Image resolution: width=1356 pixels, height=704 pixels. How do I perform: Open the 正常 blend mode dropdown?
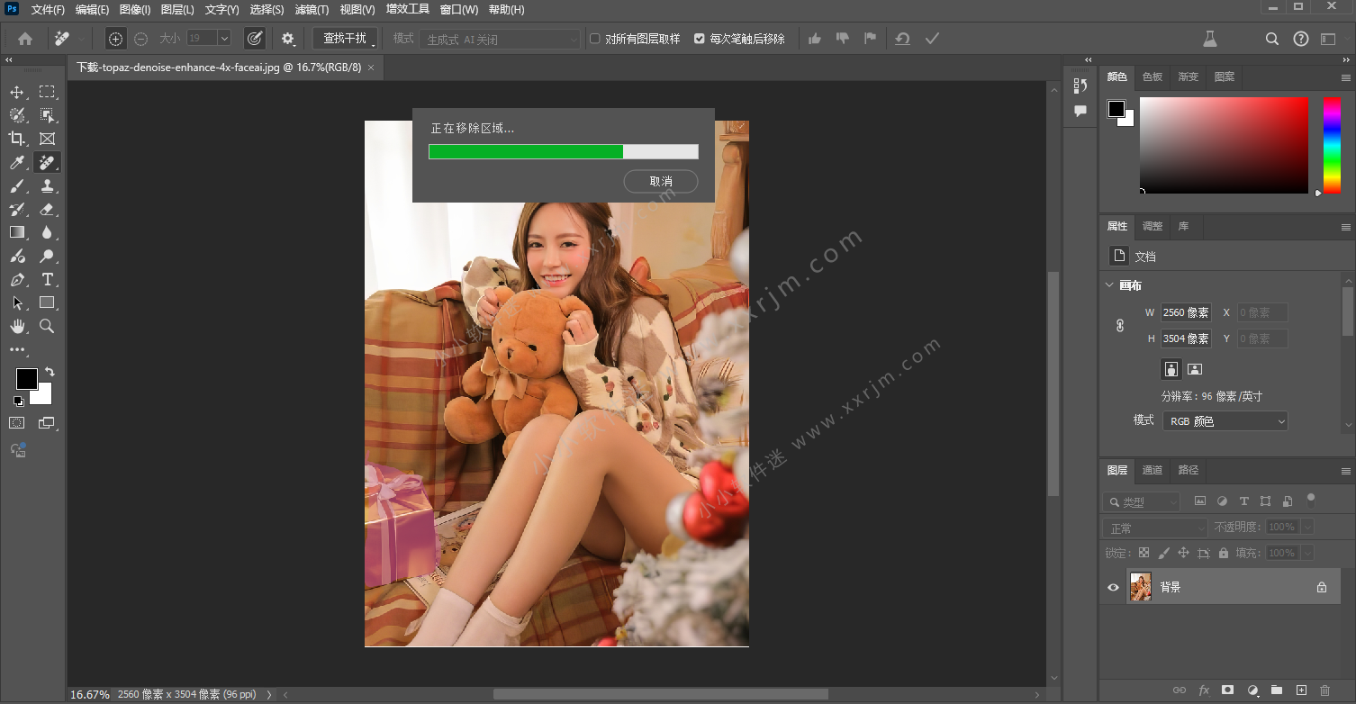1155,528
